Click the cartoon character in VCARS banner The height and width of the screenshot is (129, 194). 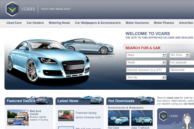[186, 121]
